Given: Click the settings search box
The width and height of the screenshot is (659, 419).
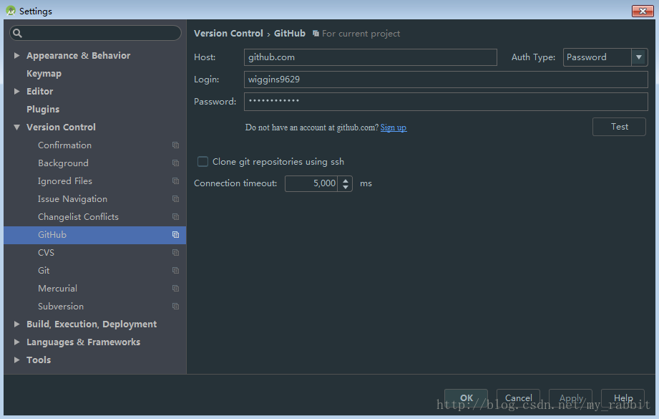Looking at the screenshot, I should coord(95,33).
